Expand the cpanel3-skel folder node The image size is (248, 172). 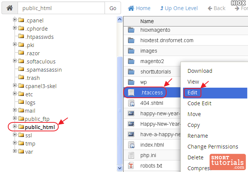pyautogui.click(x=15, y=85)
